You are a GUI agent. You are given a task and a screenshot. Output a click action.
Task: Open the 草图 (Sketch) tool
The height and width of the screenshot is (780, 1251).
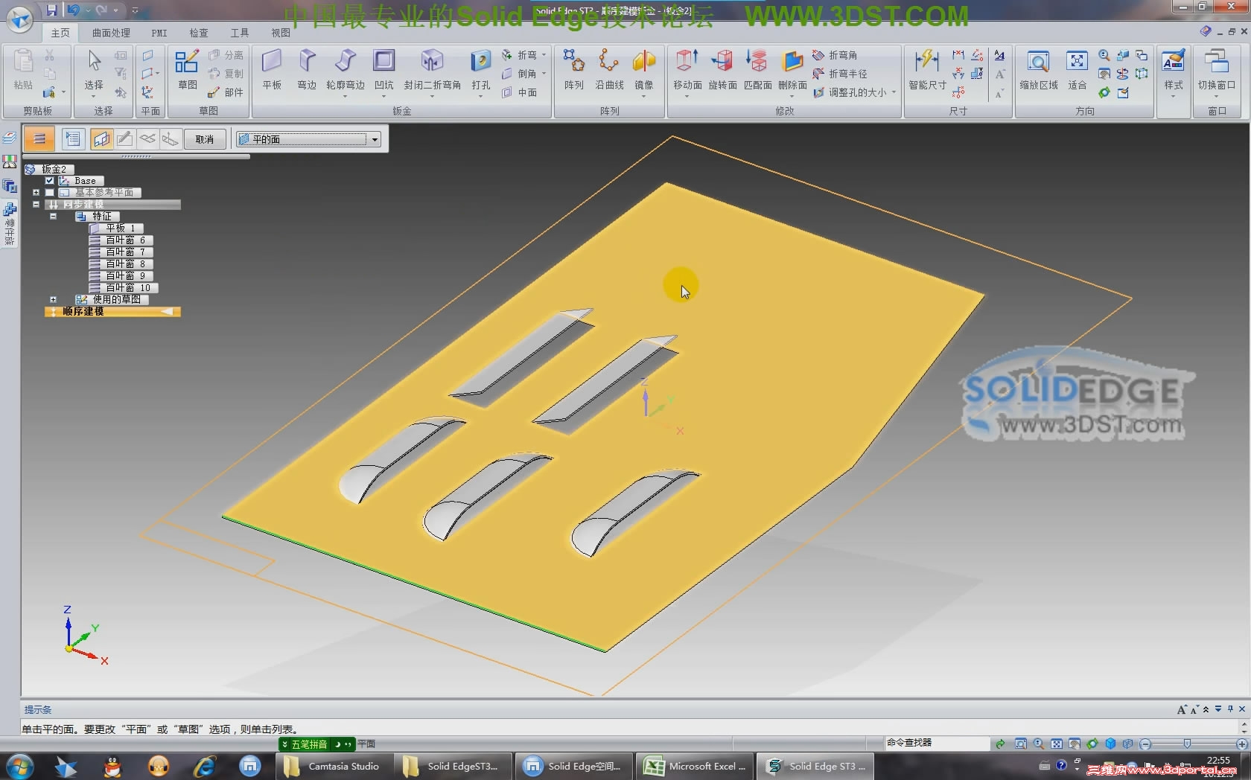[x=187, y=69]
